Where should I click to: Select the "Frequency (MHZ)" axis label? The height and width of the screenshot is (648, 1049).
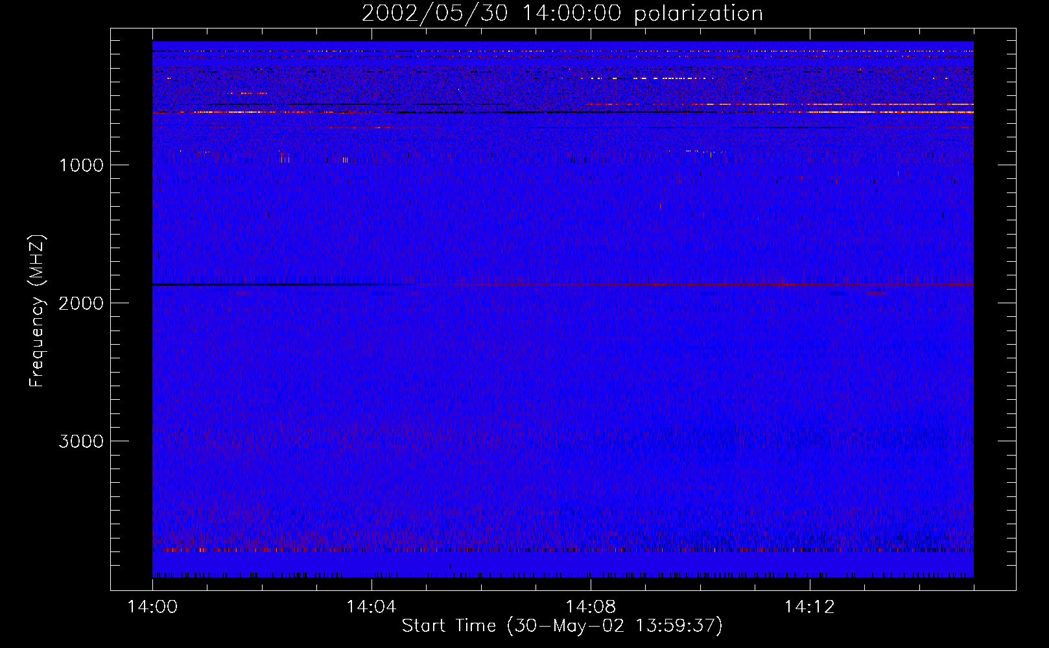[x=38, y=311]
